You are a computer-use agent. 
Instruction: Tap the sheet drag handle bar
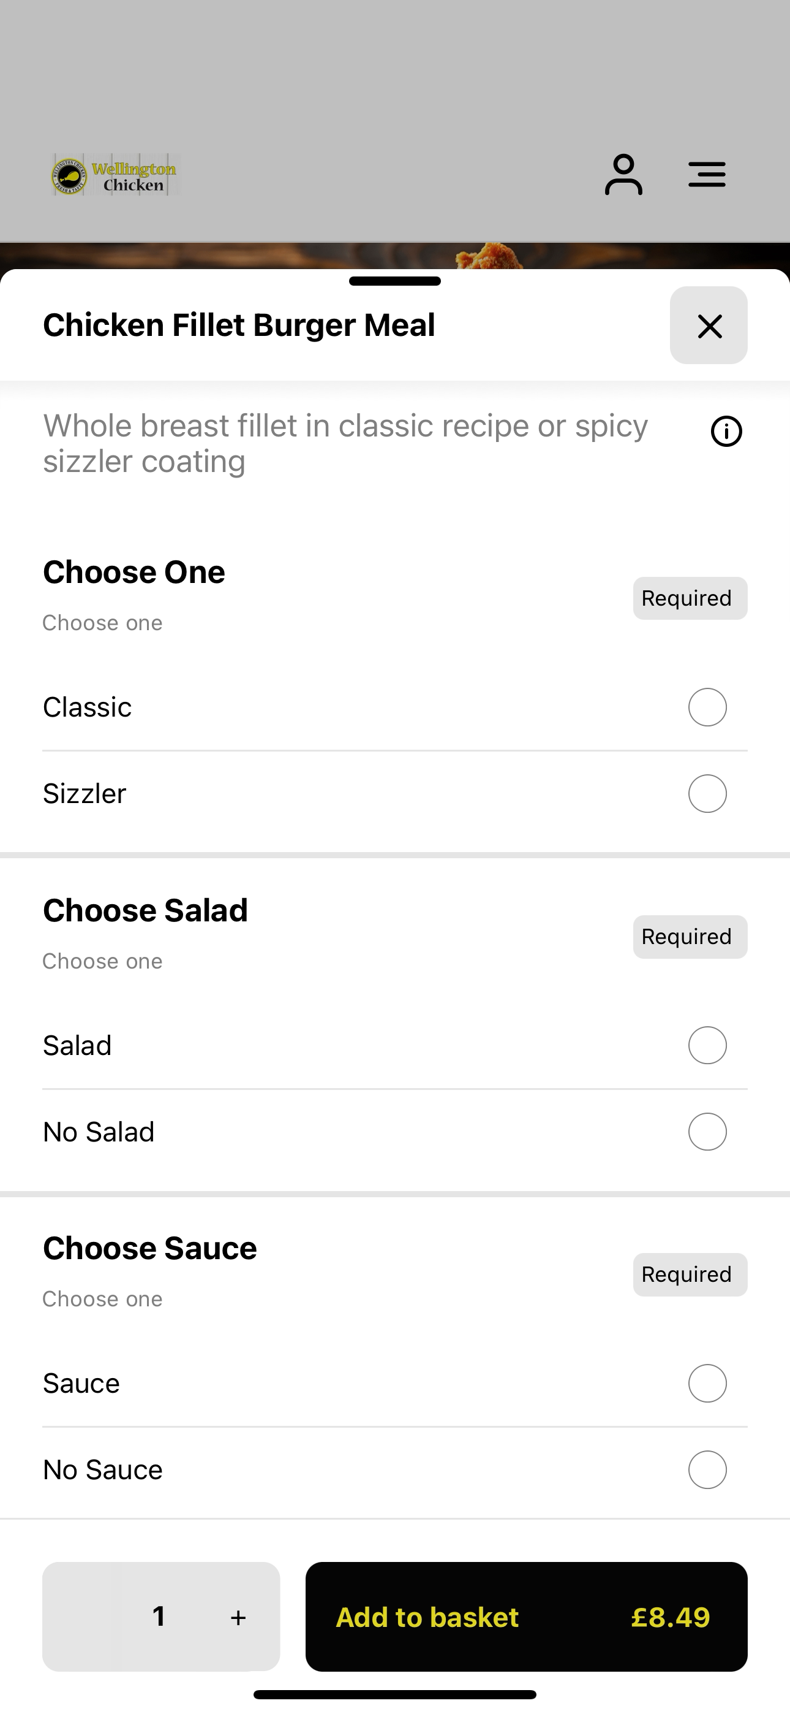pyautogui.click(x=395, y=281)
